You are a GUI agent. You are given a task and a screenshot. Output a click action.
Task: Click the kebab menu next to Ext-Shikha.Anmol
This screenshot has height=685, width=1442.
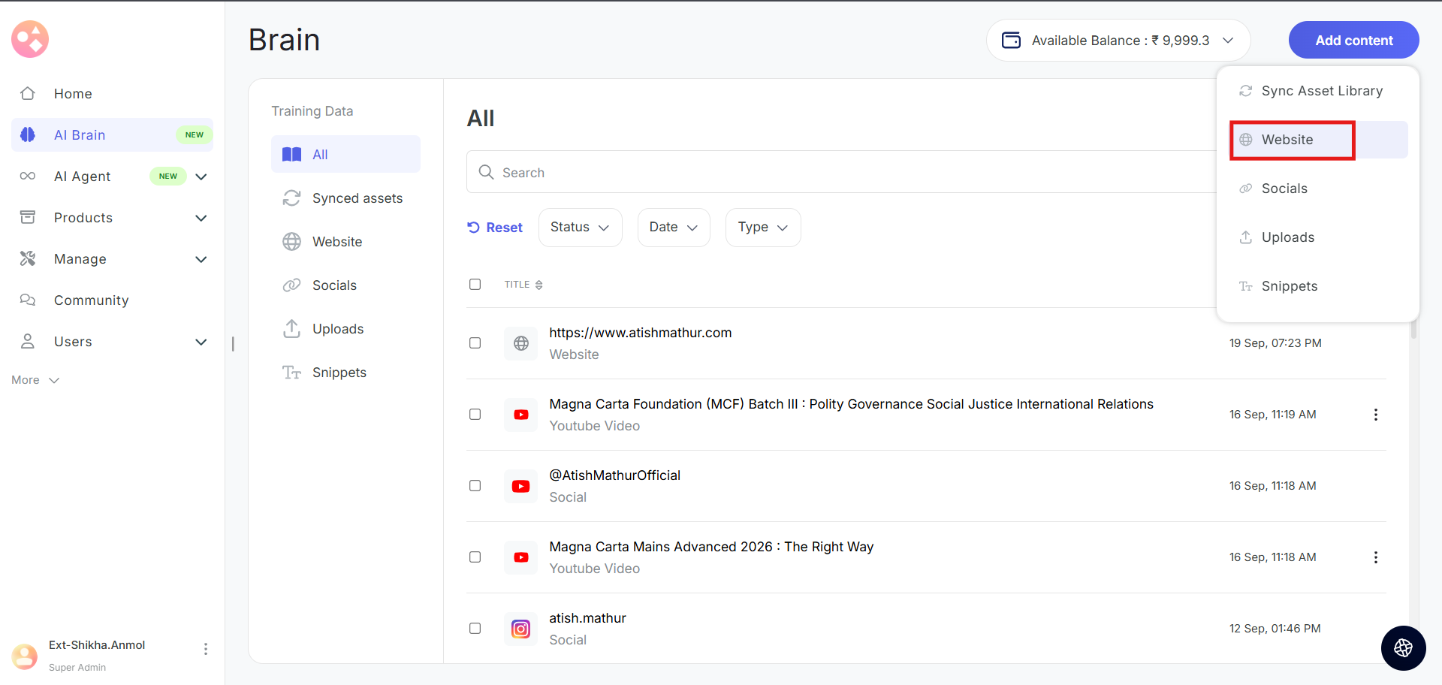[x=206, y=649]
